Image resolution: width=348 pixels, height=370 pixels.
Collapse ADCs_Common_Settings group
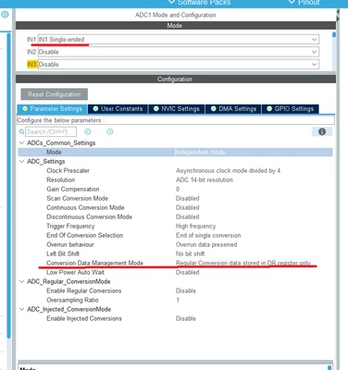click(x=21, y=143)
